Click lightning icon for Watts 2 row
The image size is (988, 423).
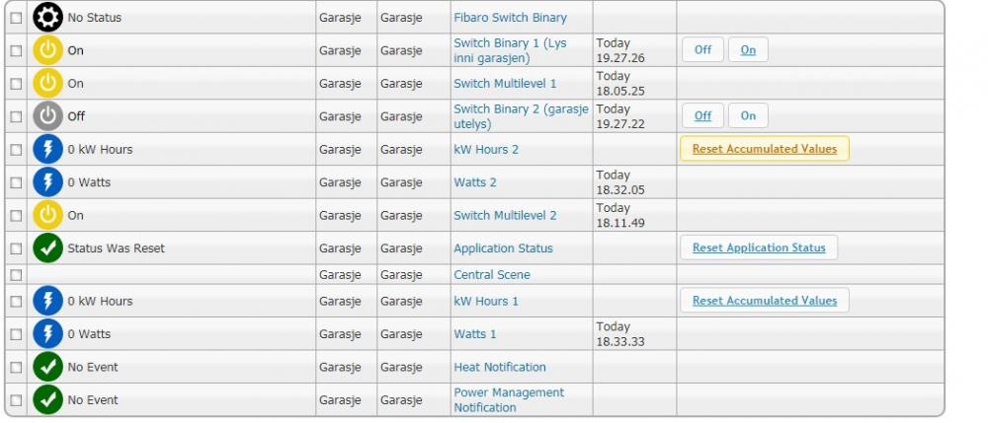47,182
